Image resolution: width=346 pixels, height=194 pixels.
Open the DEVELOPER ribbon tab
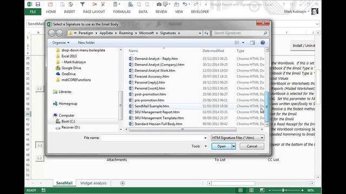[200, 12]
